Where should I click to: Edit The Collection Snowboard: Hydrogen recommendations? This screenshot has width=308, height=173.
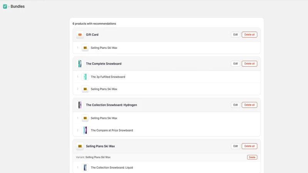point(235,105)
